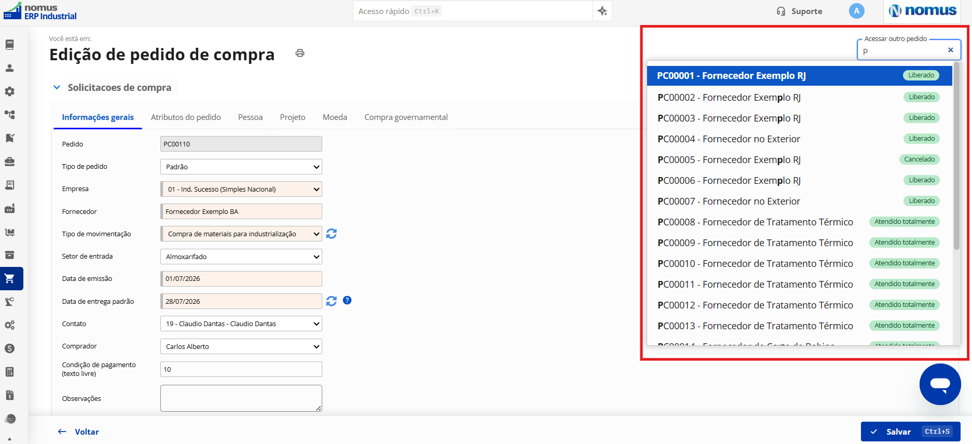Open the person icon in sidebar
972x444 pixels.
point(9,68)
